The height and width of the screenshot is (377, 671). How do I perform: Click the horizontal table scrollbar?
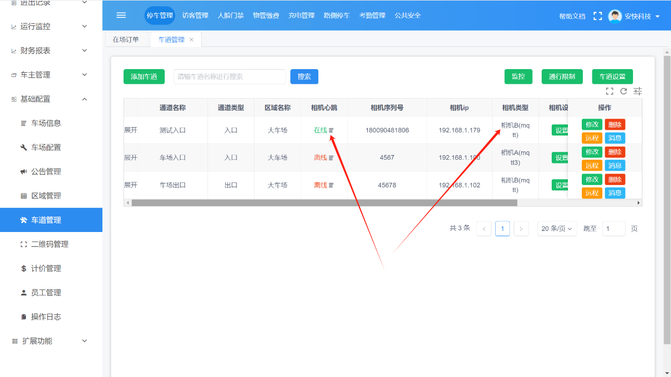pyautogui.click(x=324, y=202)
